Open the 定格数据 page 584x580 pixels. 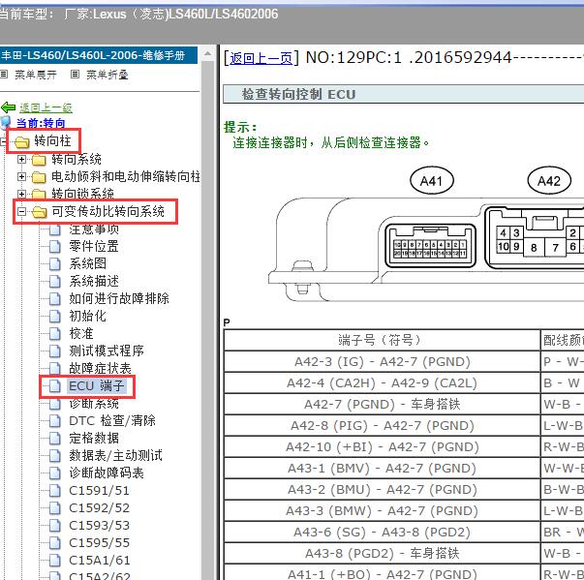(94, 439)
